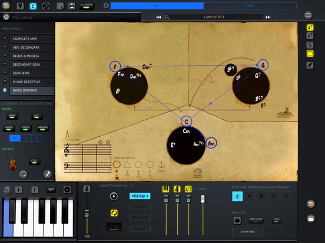The width and height of the screenshot is (325, 243).
Task: Toggle the PATHS show switch
Action: 26,128
